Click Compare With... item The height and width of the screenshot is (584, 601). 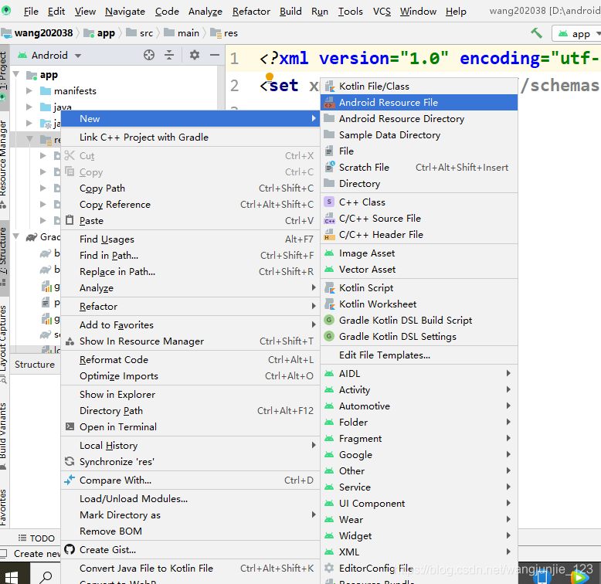pos(191,480)
